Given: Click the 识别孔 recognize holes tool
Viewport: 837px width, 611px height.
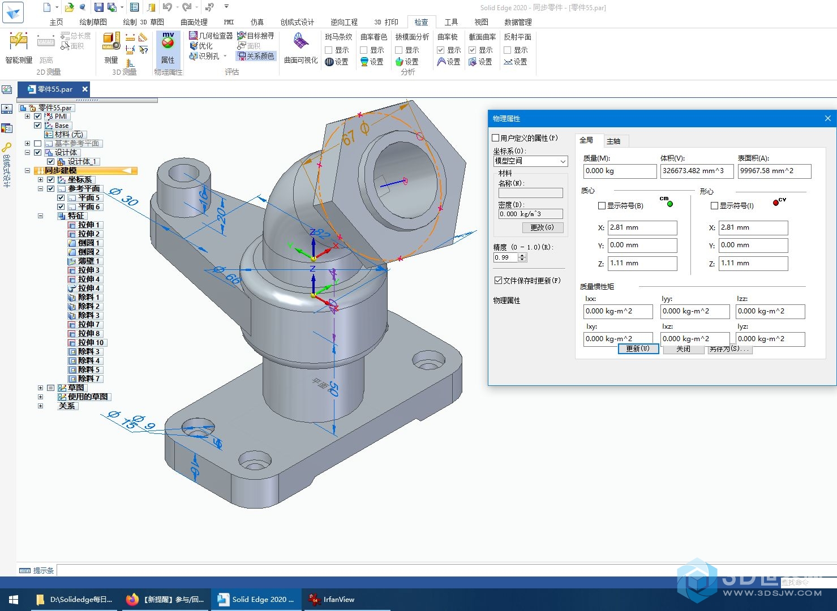Looking at the screenshot, I should pos(204,56).
